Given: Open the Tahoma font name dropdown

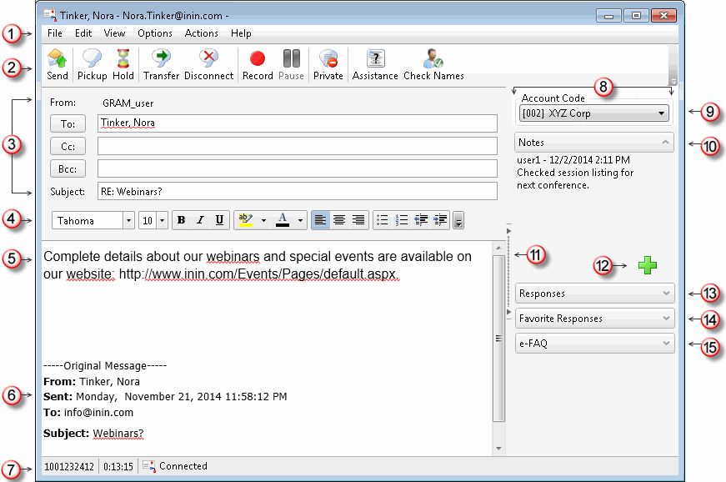Looking at the screenshot, I should [x=128, y=220].
